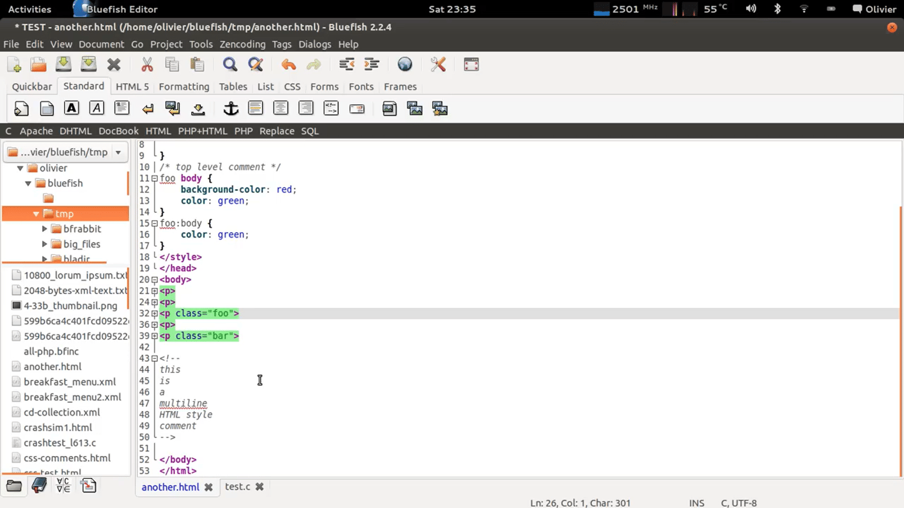Open the DocBook snippets menu

pos(118,131)
